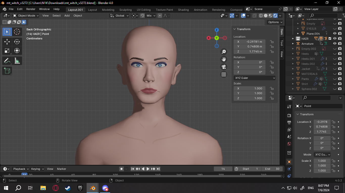Screen dimensions: 345x193
Task: Select the Scale tool
Action: tap(7, 51)
